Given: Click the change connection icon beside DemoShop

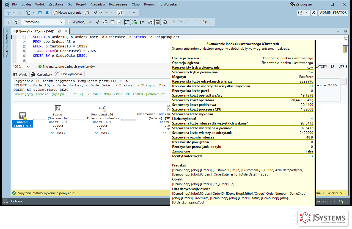Looking at the screenshot, I should click(x=16, y=22).
